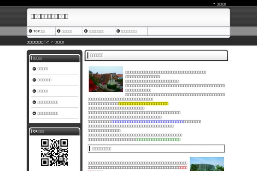Image resolution: width=257 pixels, height=171 pixels.
Task: Follow the blue link text in the article
Action: pos(148,121)
